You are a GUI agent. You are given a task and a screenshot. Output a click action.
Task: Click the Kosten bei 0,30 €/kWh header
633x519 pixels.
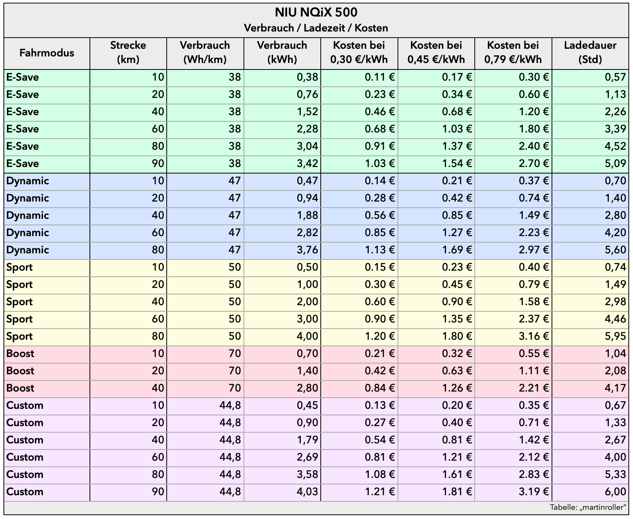tap(359, 53)
